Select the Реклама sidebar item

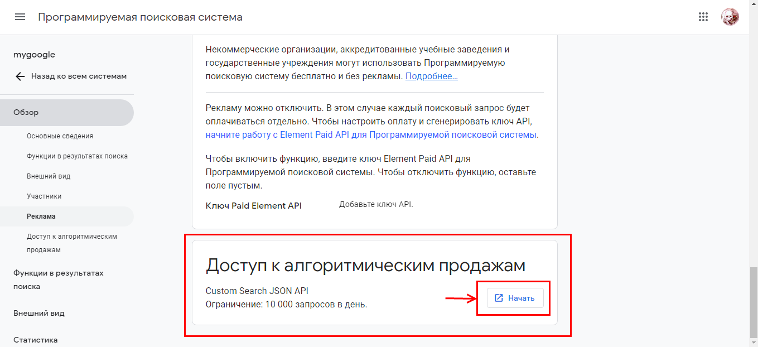pos(41,216)
